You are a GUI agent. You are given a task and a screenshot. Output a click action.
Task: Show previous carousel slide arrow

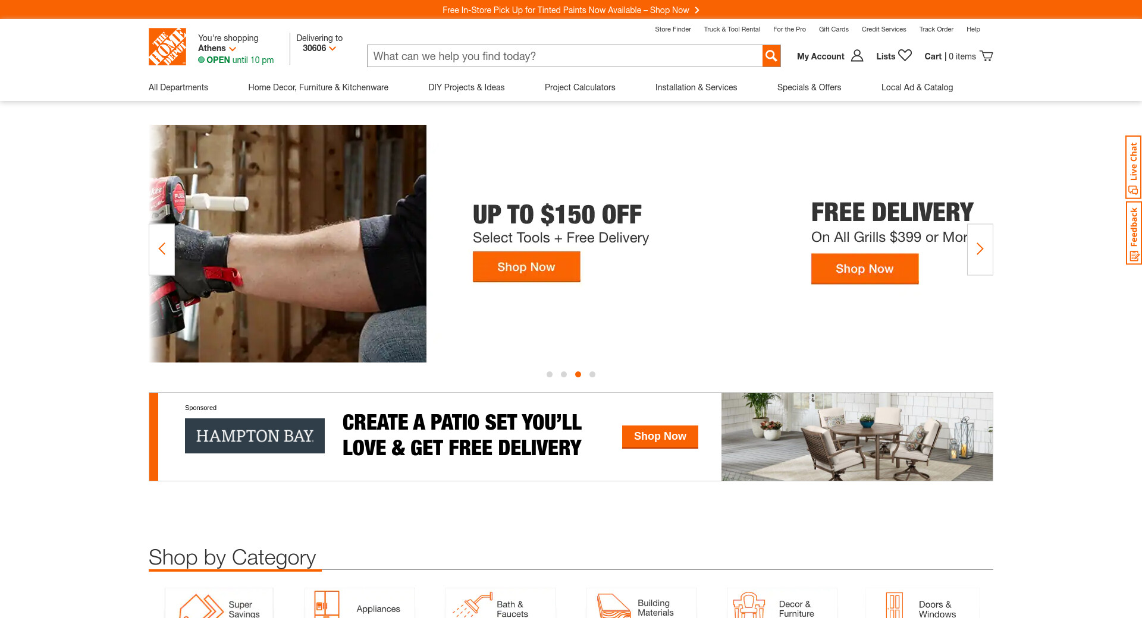(162, 249)
